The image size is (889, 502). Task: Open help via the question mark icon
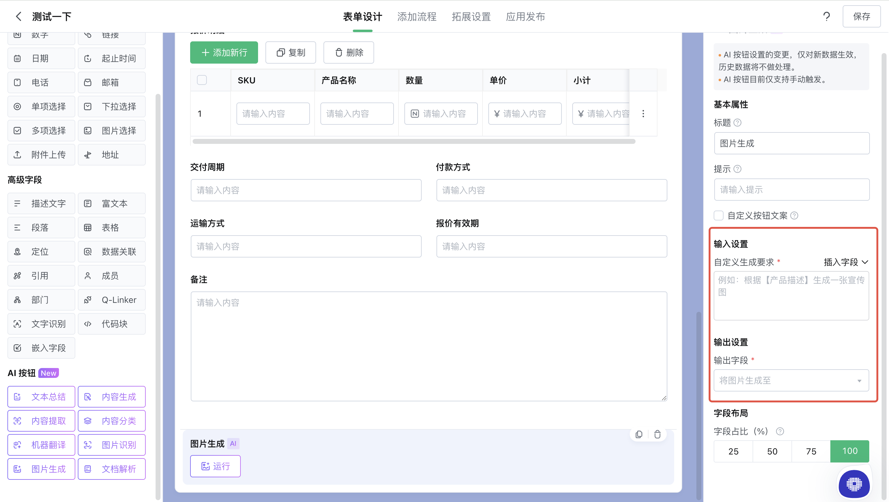(826, 16)
